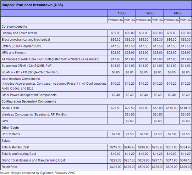The image size is (192, 175).
Task: Select the 'Retail Price' row label
Action: click(10, 167)
